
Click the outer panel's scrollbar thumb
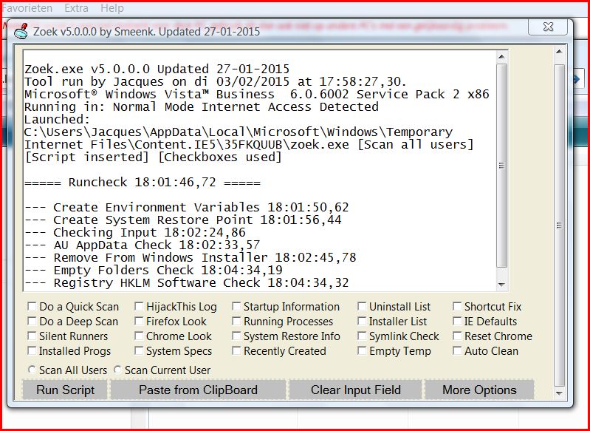(x=559, y=225)
